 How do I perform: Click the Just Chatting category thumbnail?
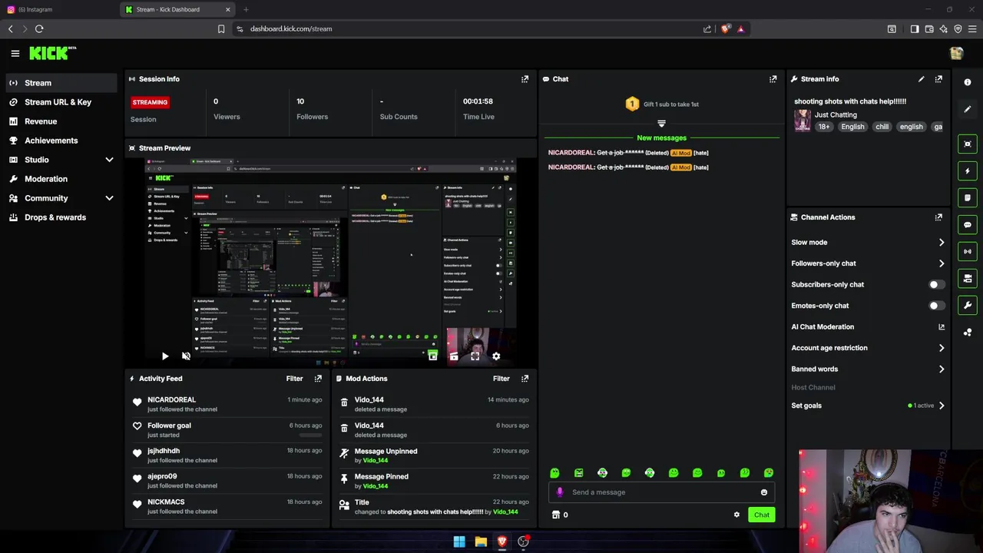[x=803, y=121]
